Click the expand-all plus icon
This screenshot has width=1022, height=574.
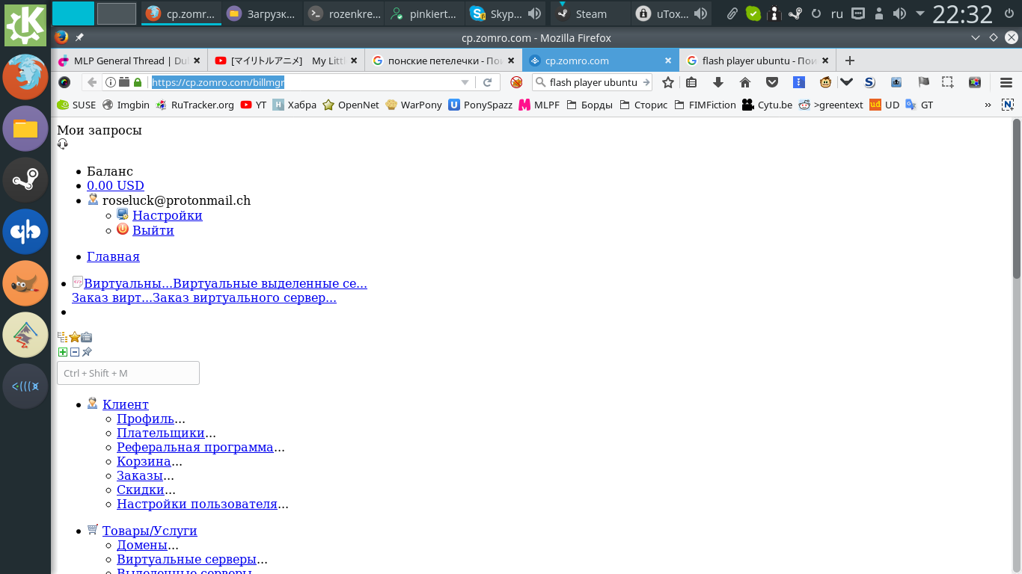point(63,352)
